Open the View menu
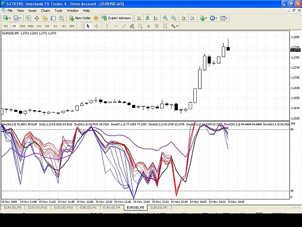This screenshot has width=302, height=227. [x=20, y=11]
